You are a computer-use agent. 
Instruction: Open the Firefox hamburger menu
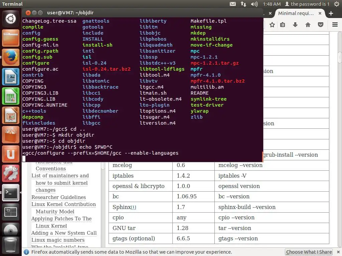335,25
